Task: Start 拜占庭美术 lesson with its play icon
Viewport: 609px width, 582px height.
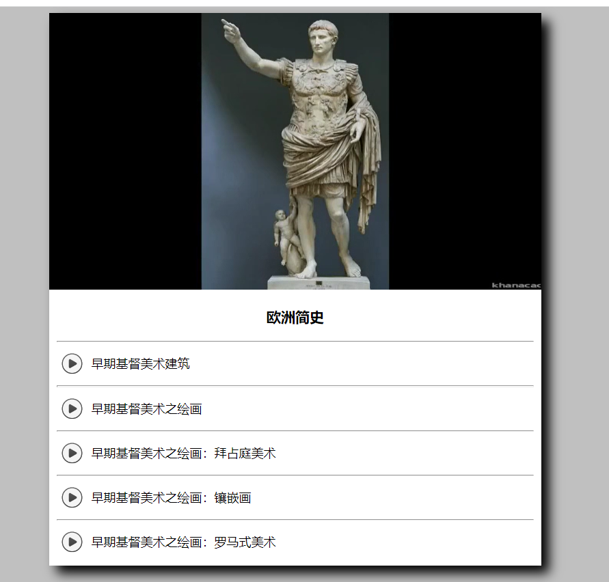Action: coord(72,453)
